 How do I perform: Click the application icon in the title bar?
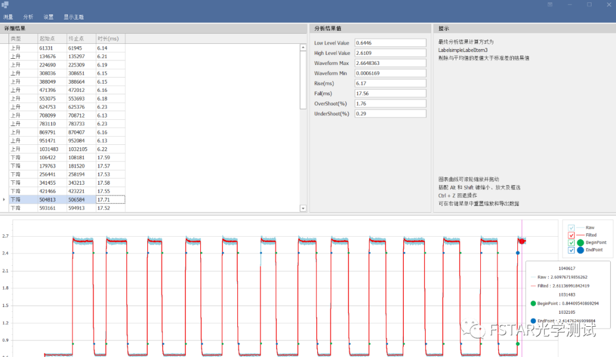pos(5,5)
